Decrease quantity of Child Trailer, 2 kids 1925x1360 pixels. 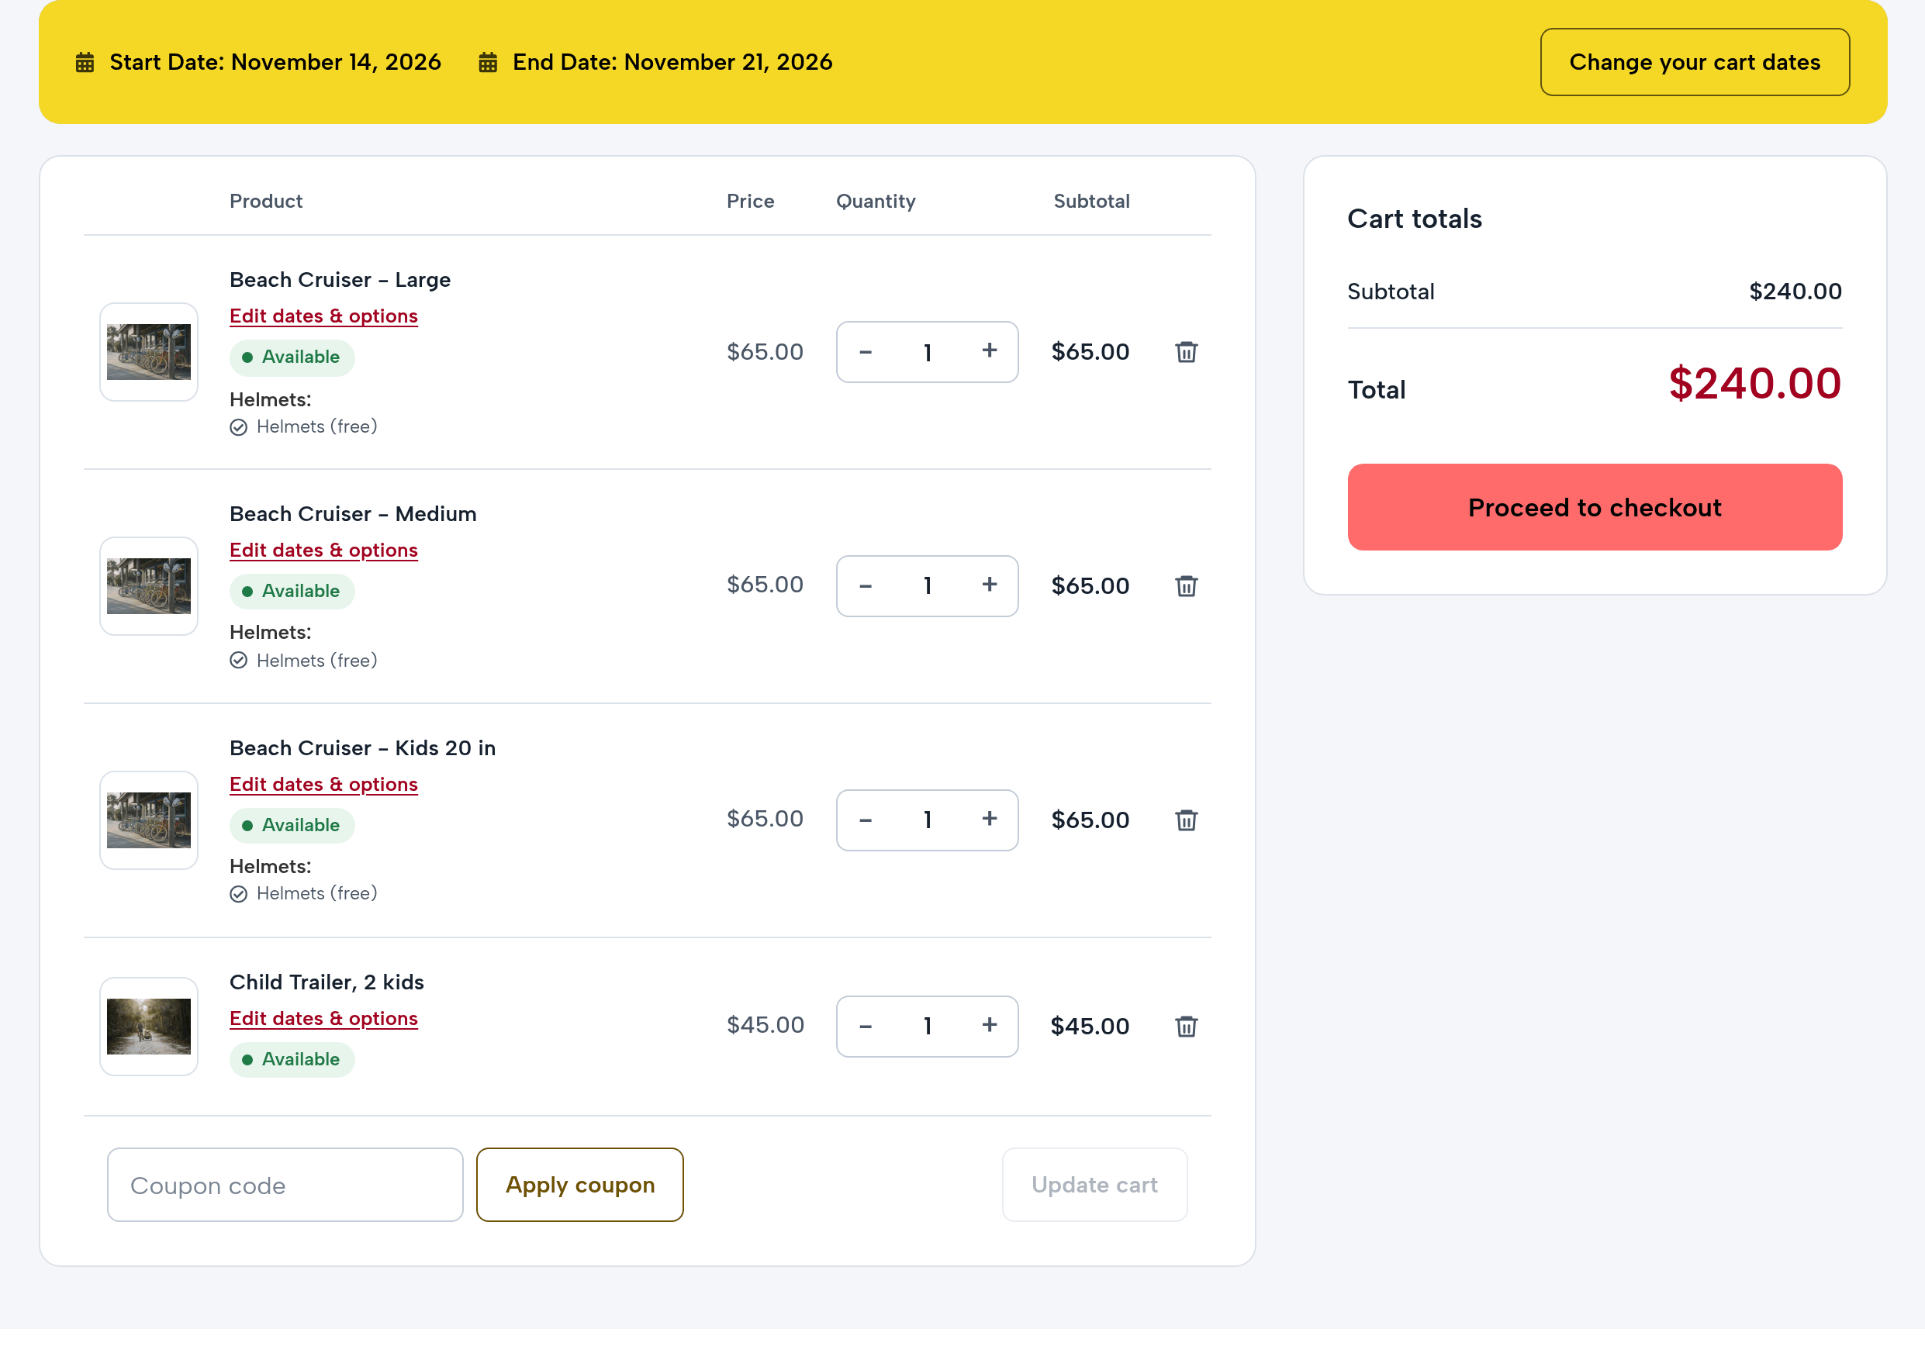[866, 1026]
